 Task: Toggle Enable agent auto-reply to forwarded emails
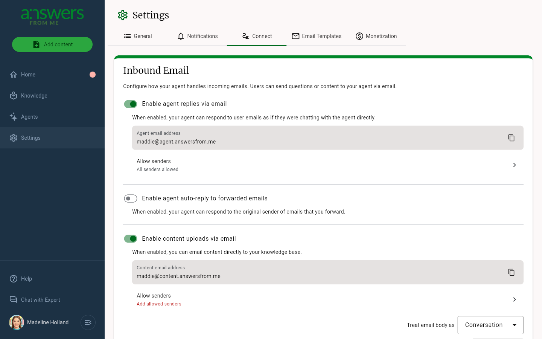pyautogui.click(x=131, y=199)
